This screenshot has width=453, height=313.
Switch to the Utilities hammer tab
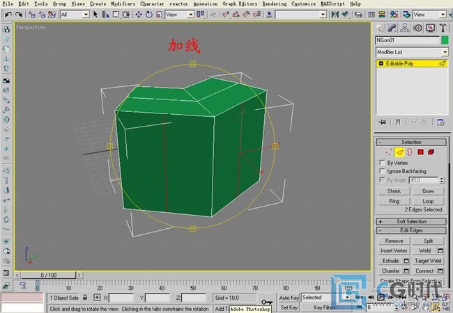[x=443, y=28]
